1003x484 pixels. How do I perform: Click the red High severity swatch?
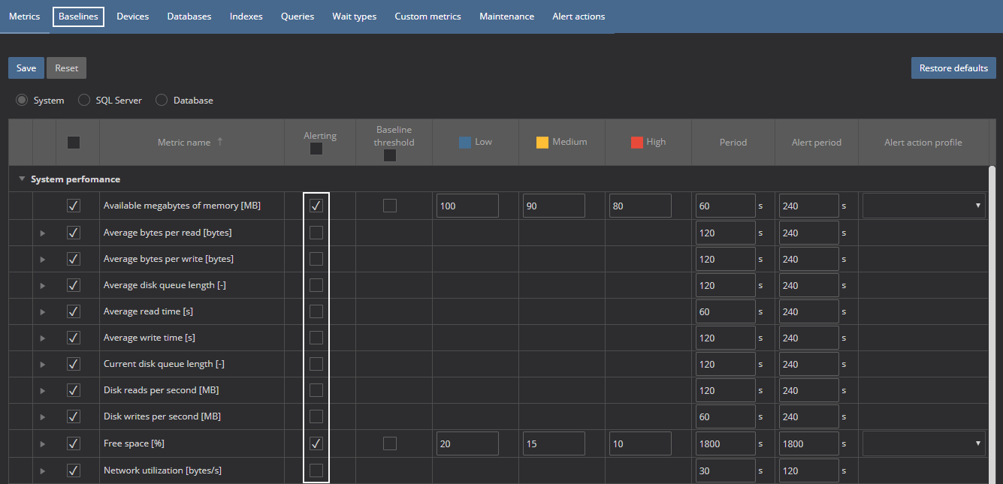[636, 142]
